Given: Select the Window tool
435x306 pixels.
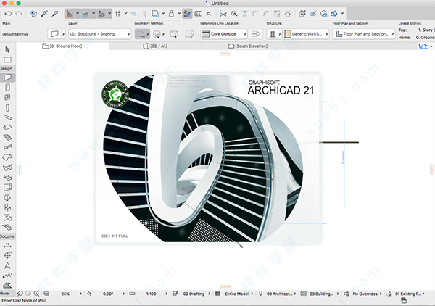Looking at the screenshot, I should [7, 97].
